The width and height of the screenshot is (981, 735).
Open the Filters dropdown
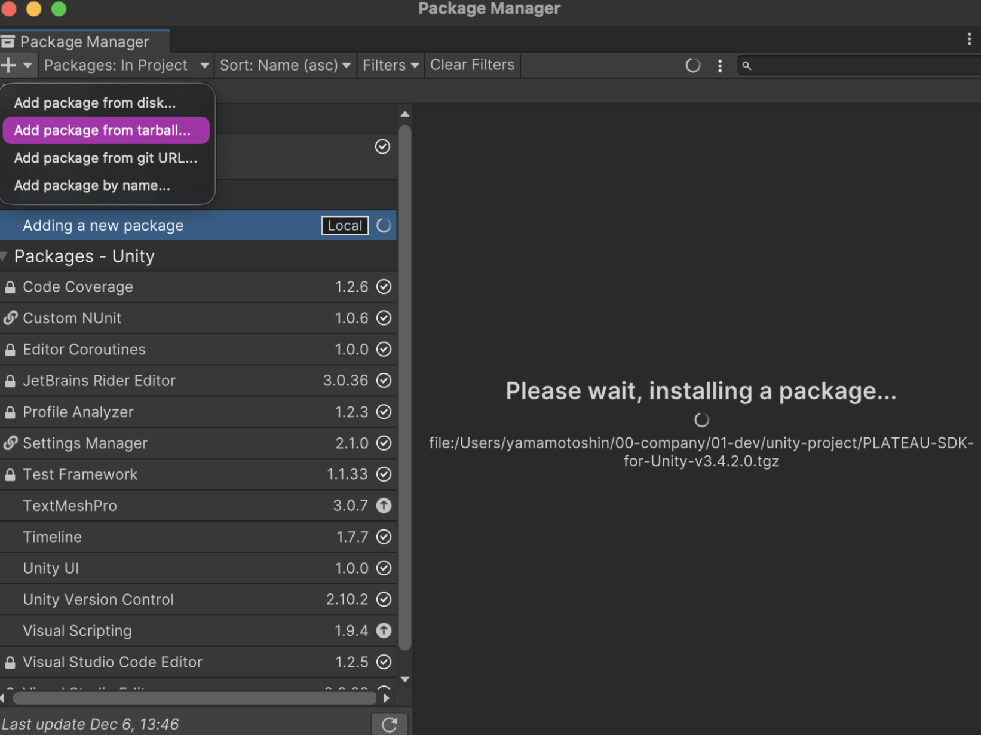(390, 65)
